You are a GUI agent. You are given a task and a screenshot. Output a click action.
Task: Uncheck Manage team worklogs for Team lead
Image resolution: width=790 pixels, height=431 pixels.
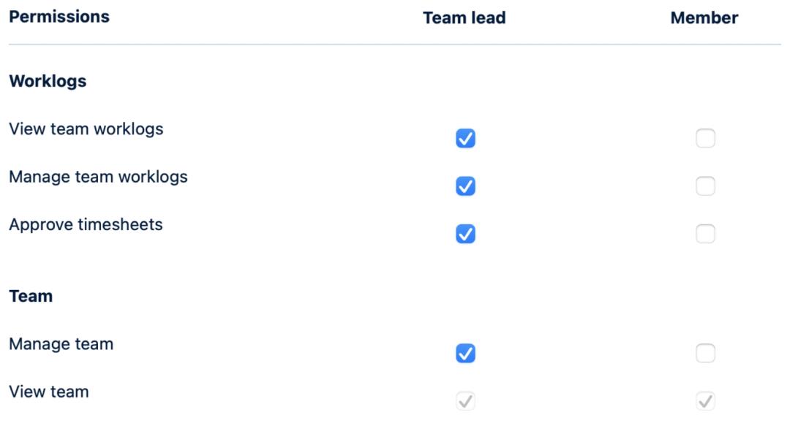pyautogui.click(x=465, y=186)
